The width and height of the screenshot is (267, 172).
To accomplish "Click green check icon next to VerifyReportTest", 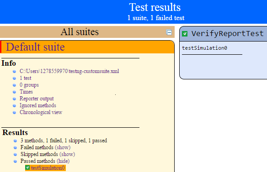I will 185,34.
